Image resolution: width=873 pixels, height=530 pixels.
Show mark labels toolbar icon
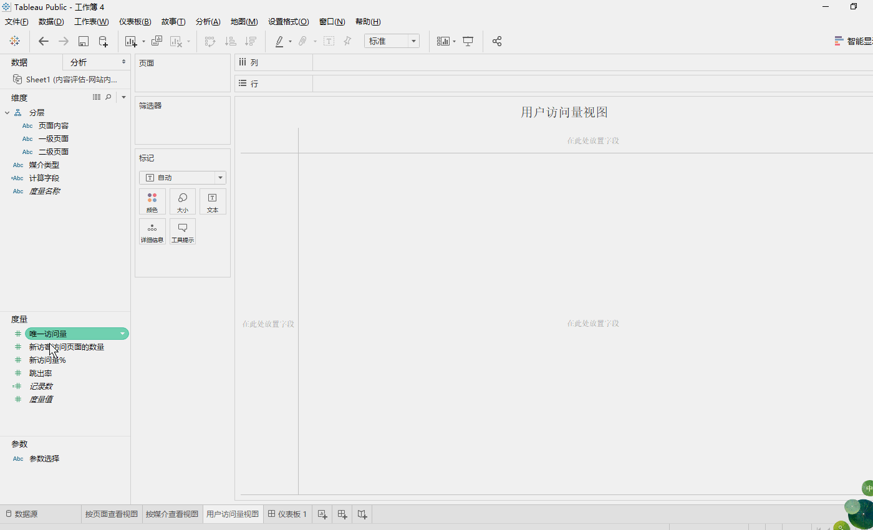[329, 41]
